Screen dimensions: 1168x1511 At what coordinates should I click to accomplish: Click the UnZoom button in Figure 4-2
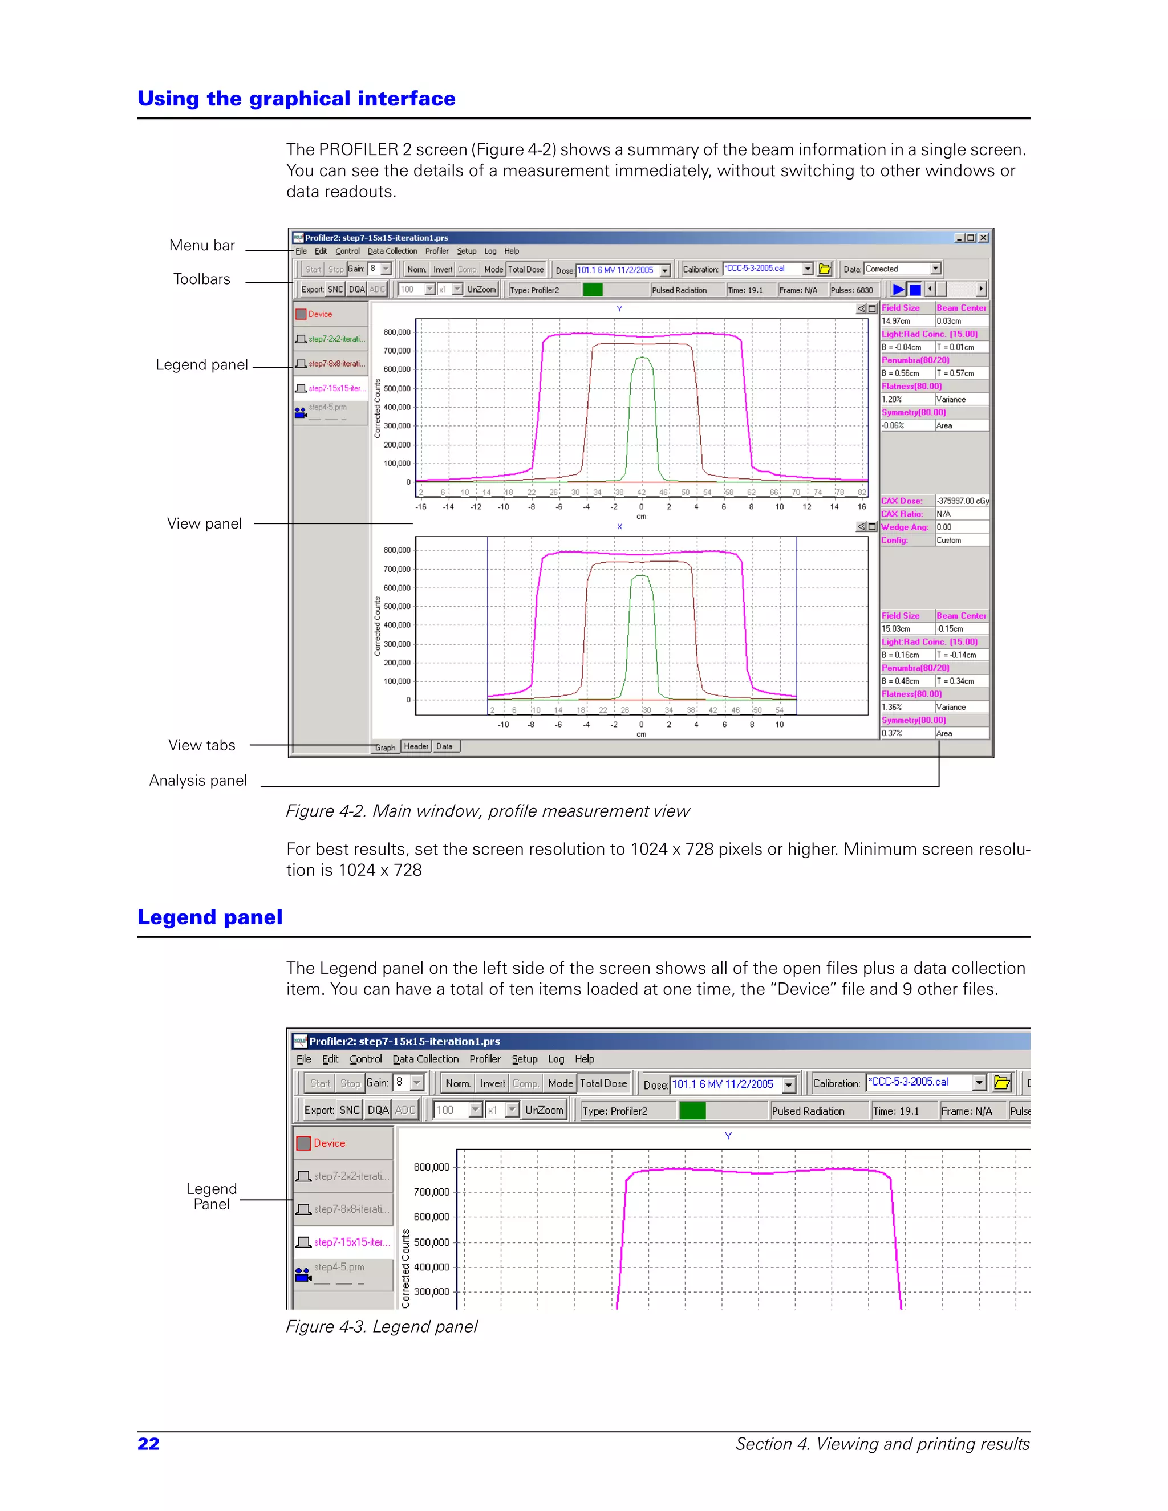click(481, 289)
